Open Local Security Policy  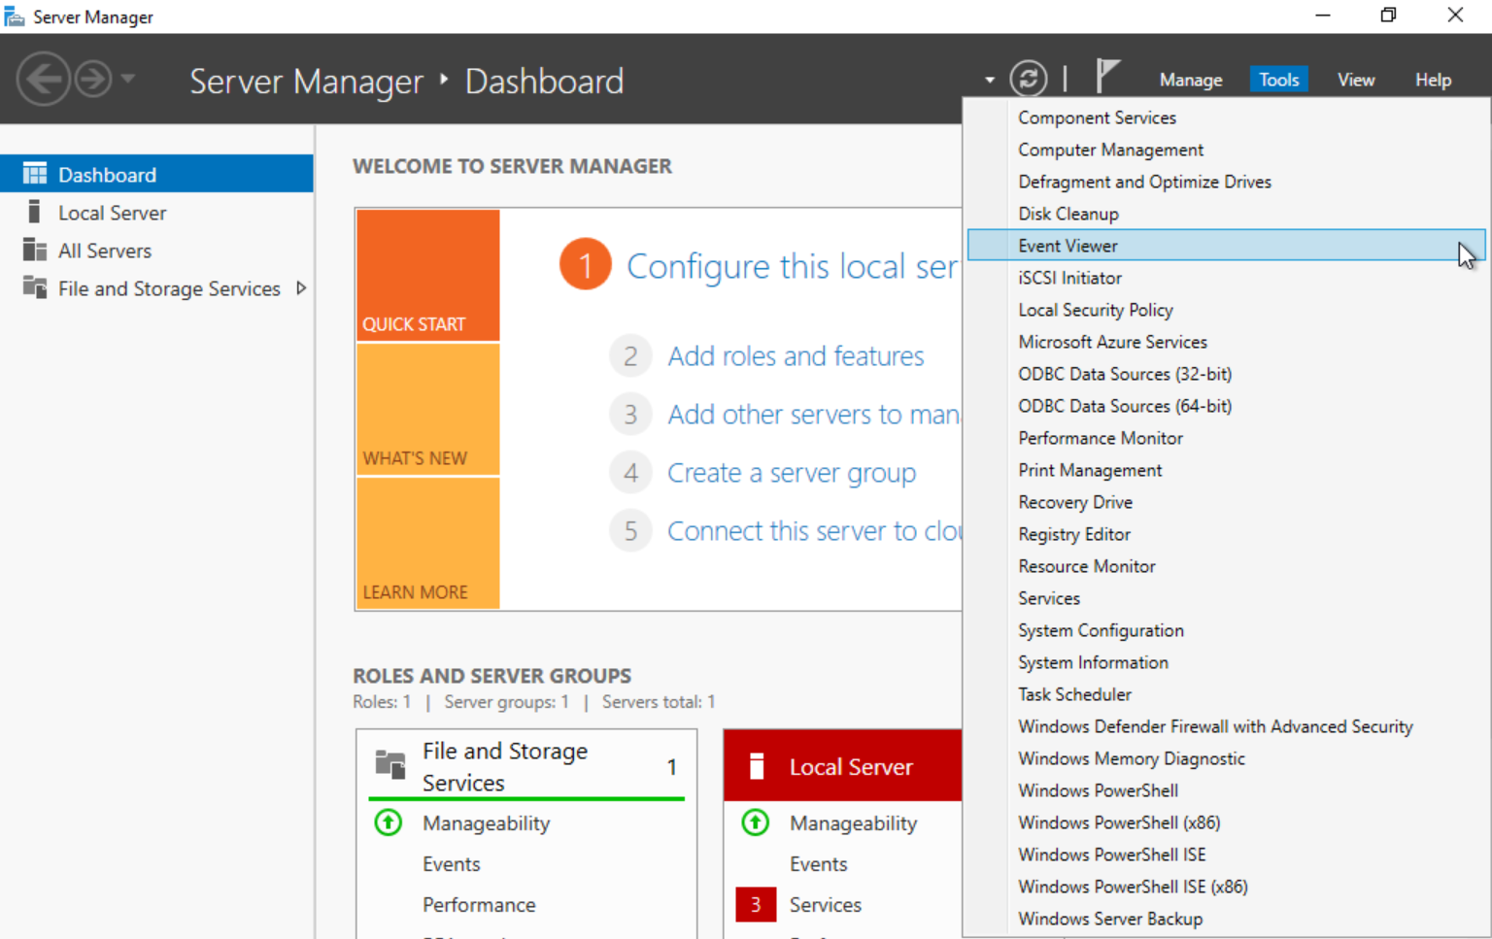click(1226, 310)
